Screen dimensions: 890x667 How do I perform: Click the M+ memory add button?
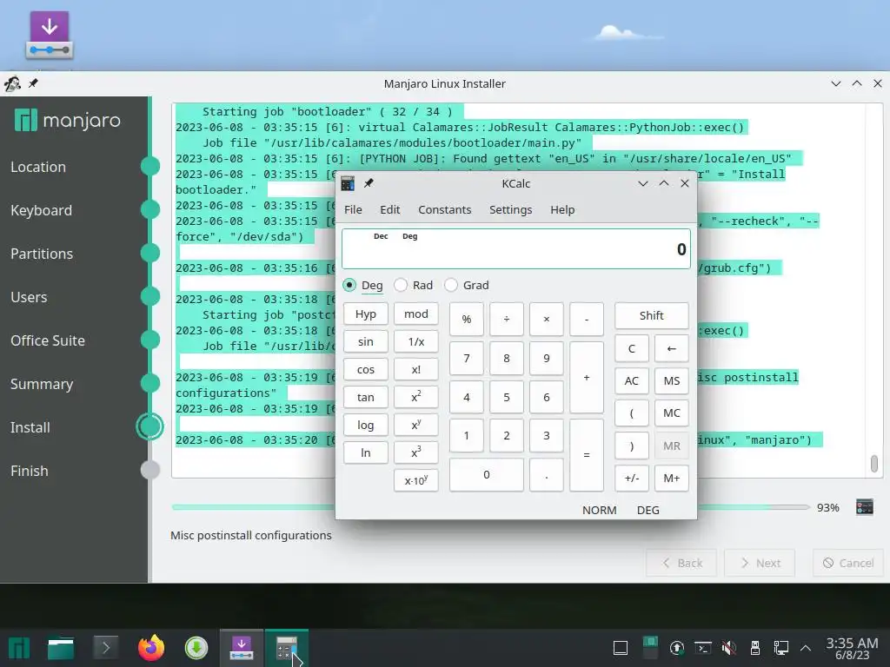672,479
